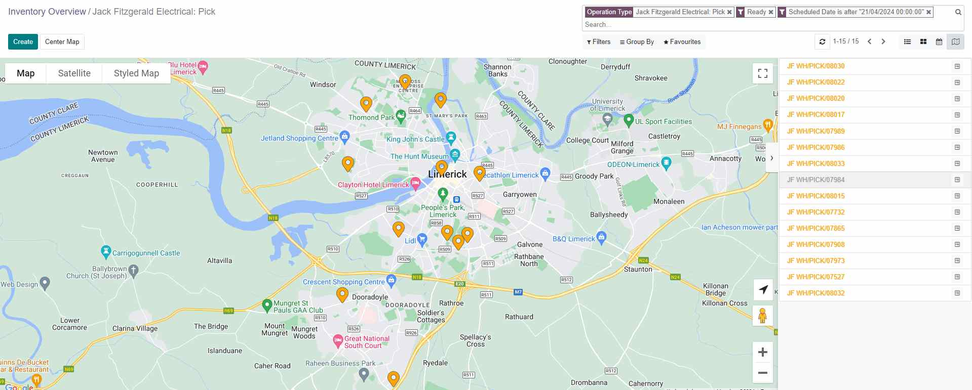Refresh the map records

(x=822, y=42)
